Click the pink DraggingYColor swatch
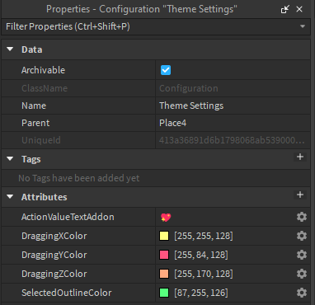 (164, 255)
